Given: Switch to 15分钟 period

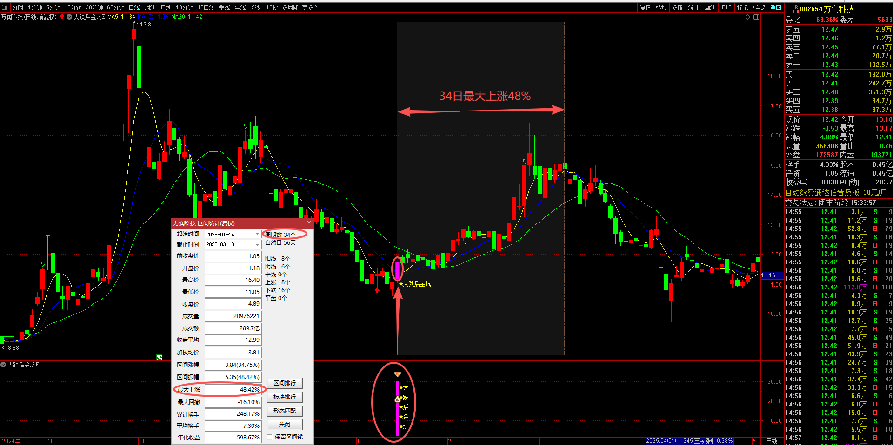Looking at the screenshot, I should coord(73,7).
